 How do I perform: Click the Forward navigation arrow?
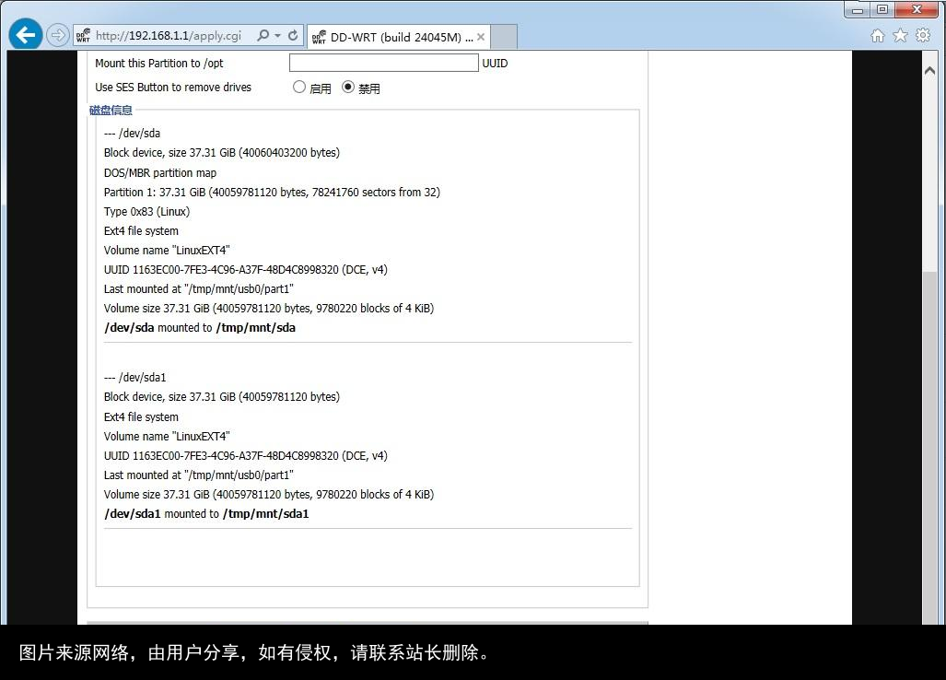pos(57,34)
